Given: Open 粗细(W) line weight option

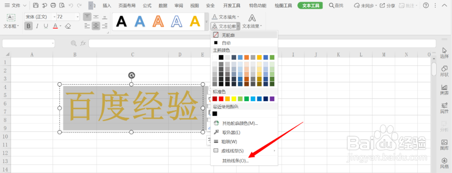Looking at the screenshot, I should coord(244,142).
